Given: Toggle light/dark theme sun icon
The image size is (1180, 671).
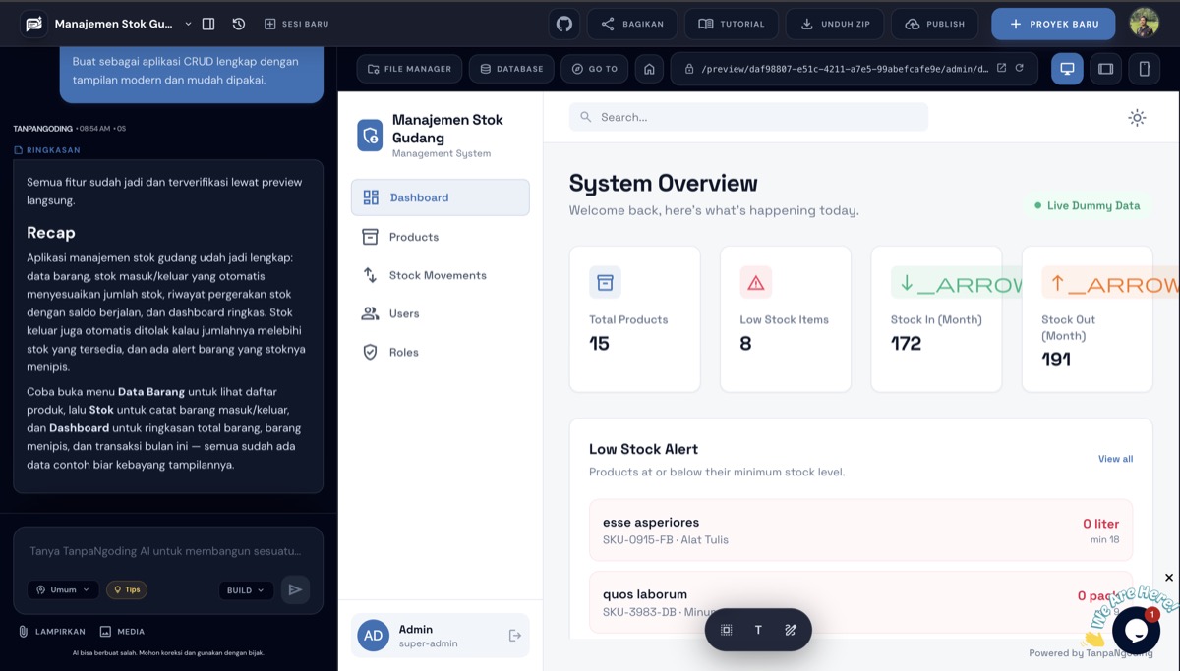Looking at the screenshot, I should (x=1137, y=118).
